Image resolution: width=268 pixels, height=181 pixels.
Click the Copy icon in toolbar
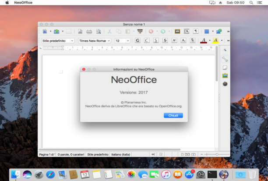point(118,31)
